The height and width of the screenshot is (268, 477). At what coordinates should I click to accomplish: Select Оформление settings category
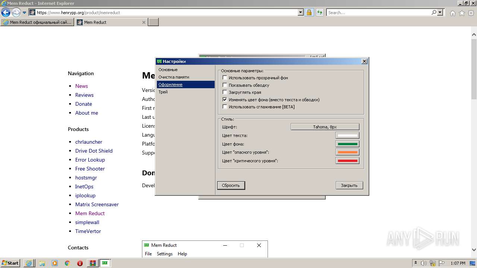point(186,84)
